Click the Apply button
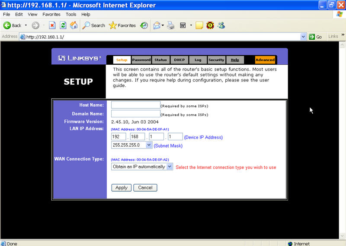 click(x=122, y=188)
